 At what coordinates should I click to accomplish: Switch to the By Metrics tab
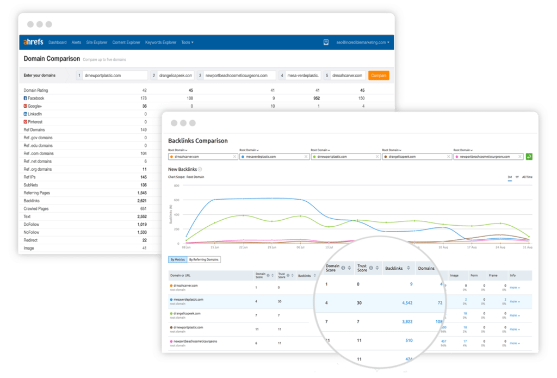pos(178,259)
